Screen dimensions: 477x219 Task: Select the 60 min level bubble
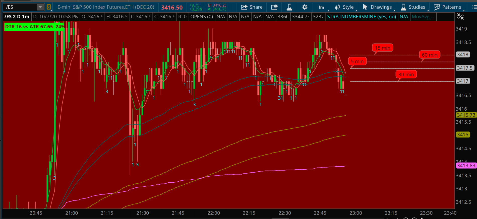tap(429, 55)
